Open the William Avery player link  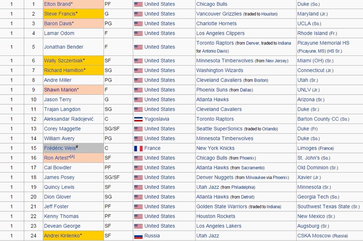[59, 138]
